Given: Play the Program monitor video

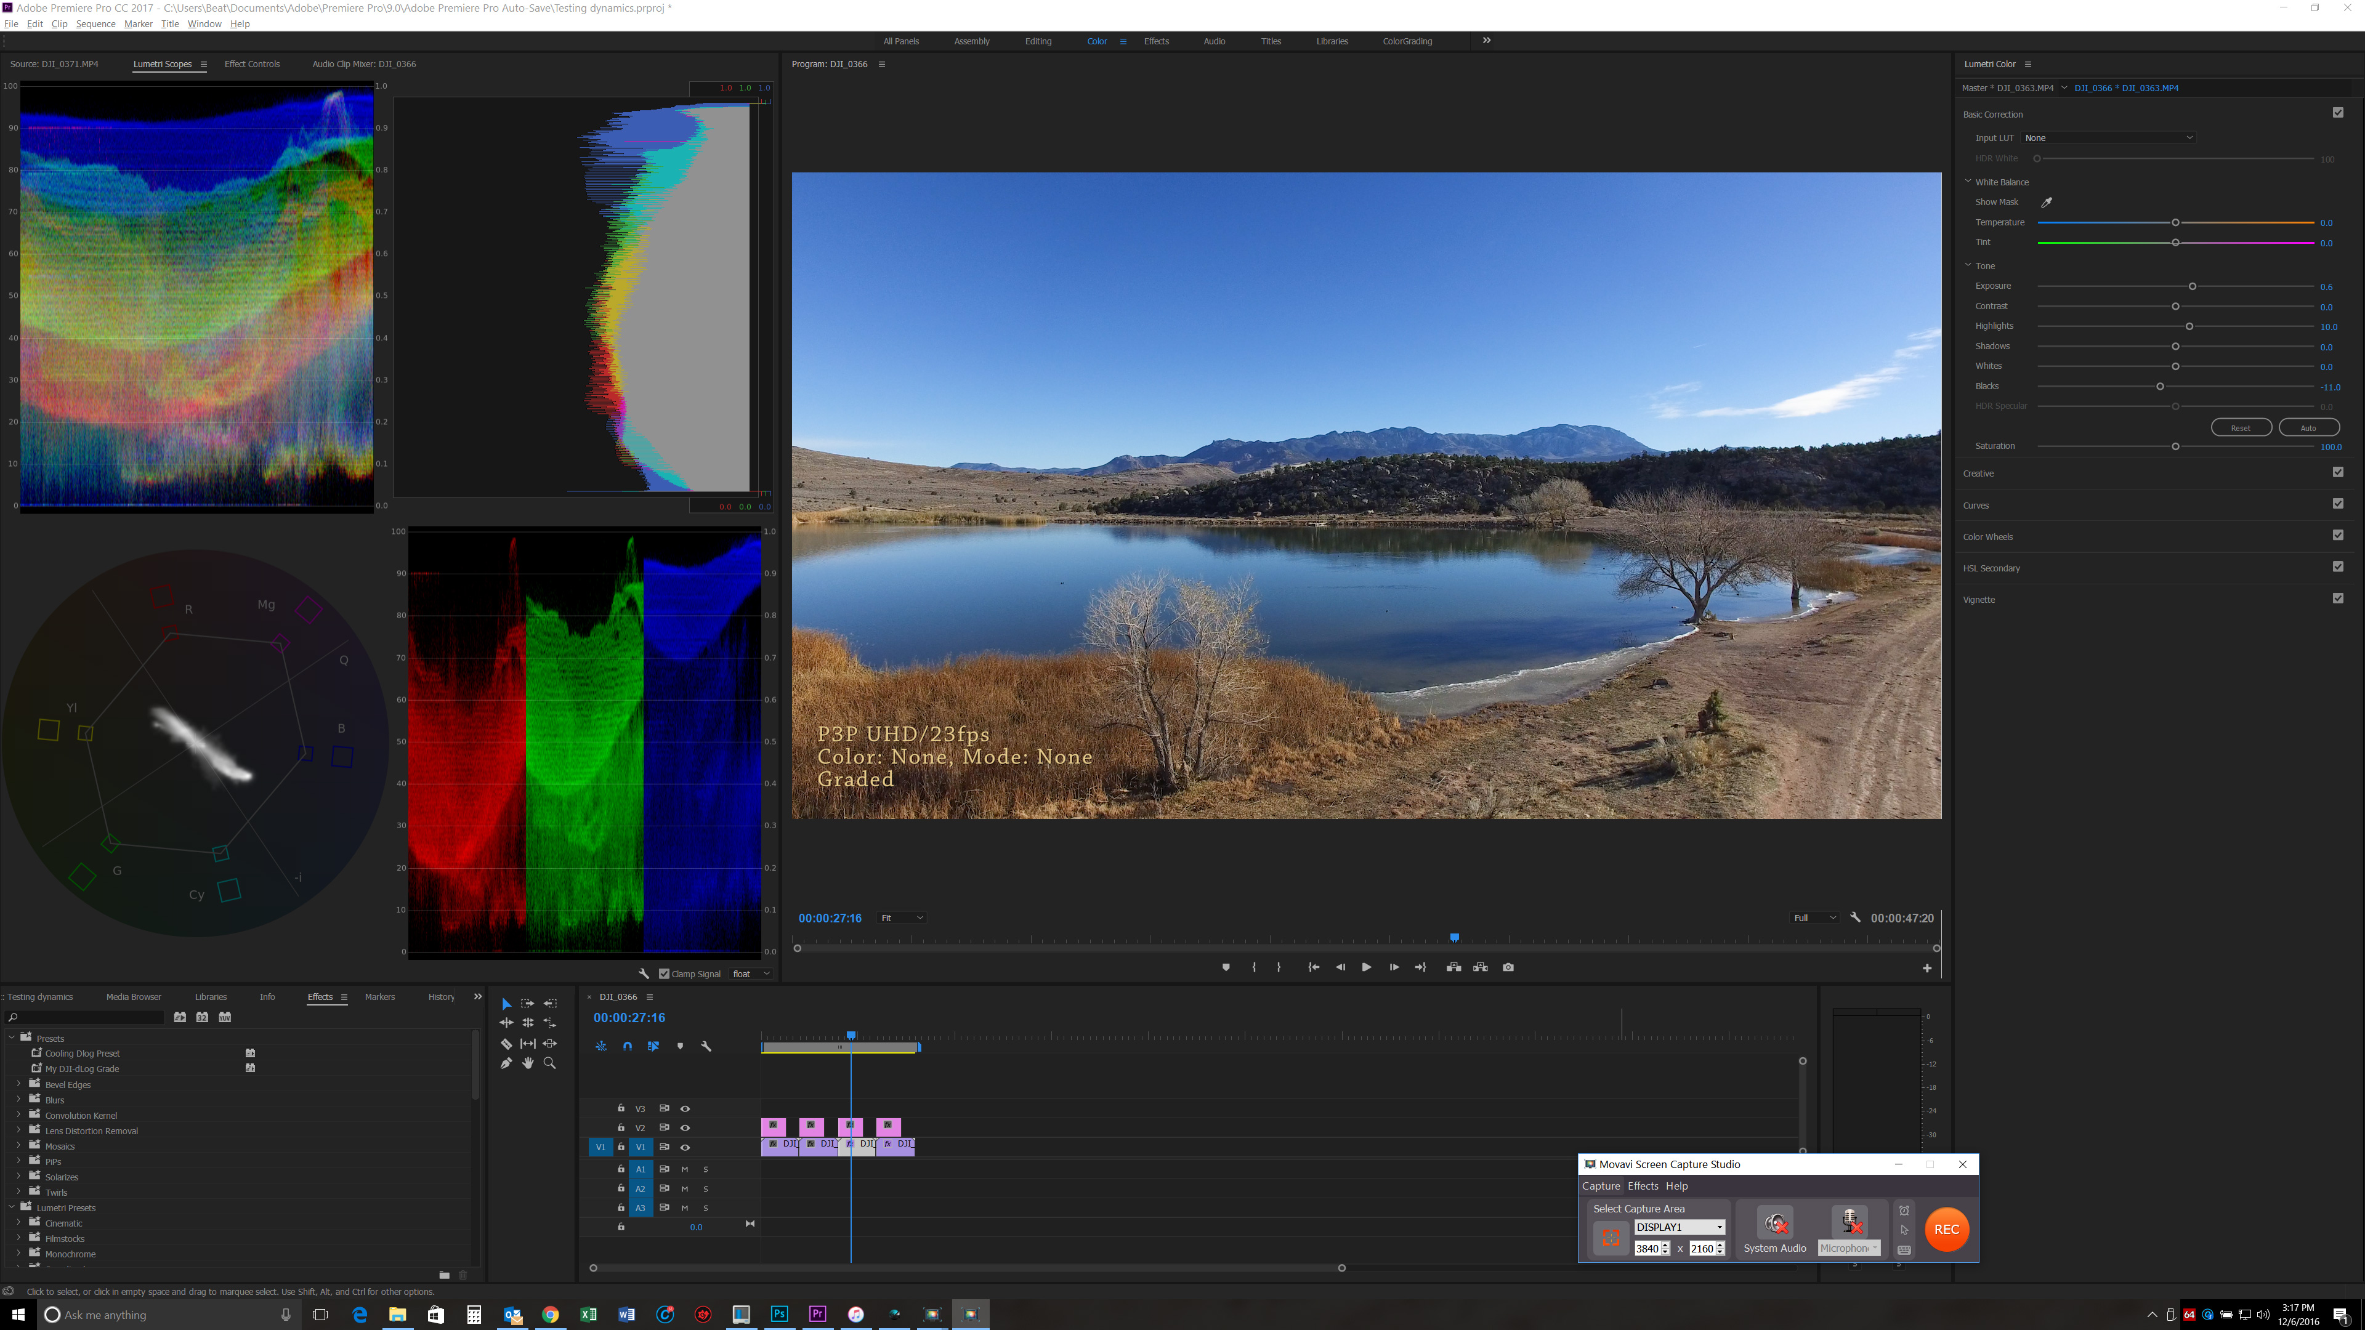Looking at the screenshot, I should (1366, 967).
